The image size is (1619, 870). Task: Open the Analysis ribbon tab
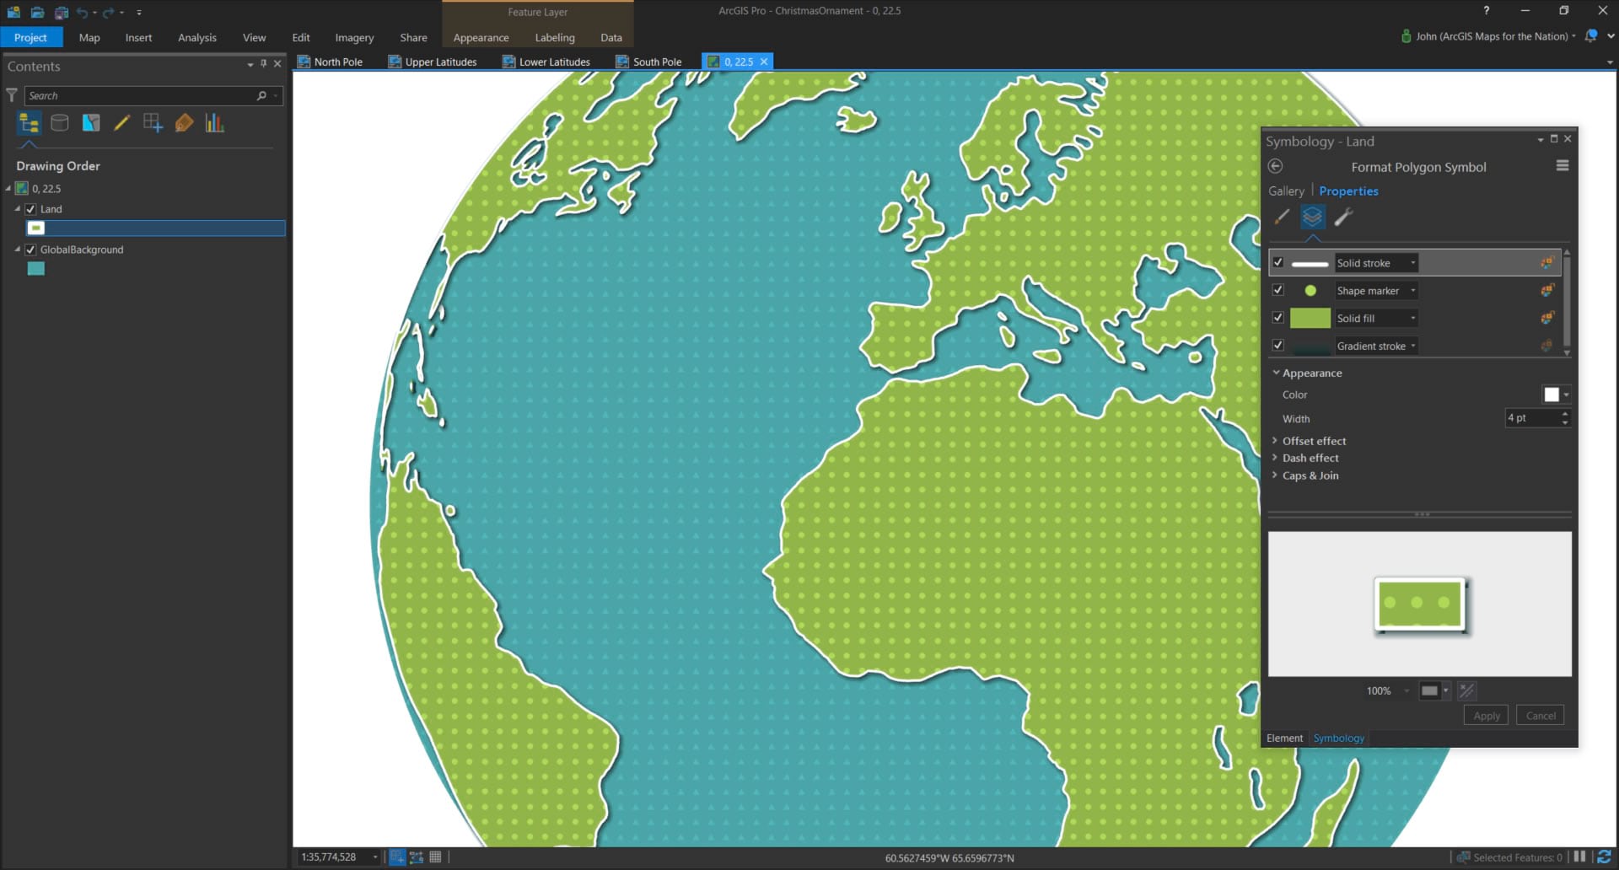[x=197, y=37]
